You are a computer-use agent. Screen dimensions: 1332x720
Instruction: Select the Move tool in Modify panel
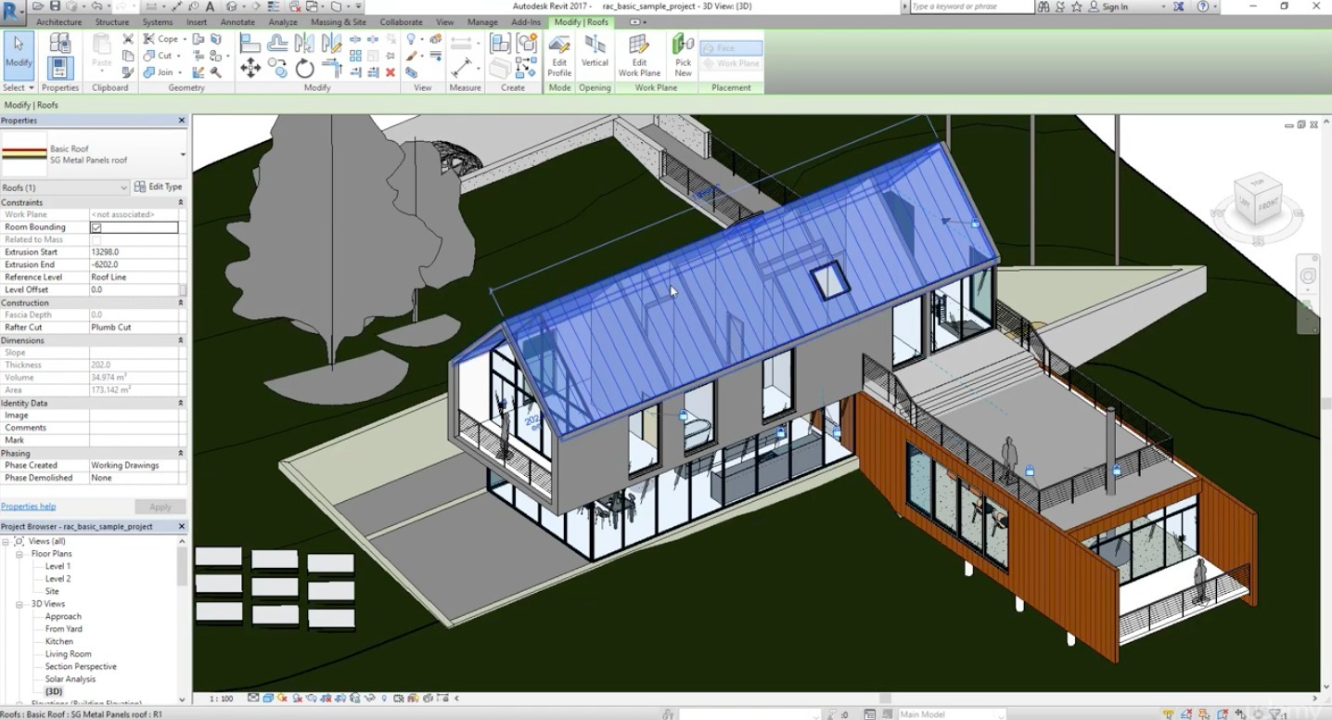click(x=250, y=68)
